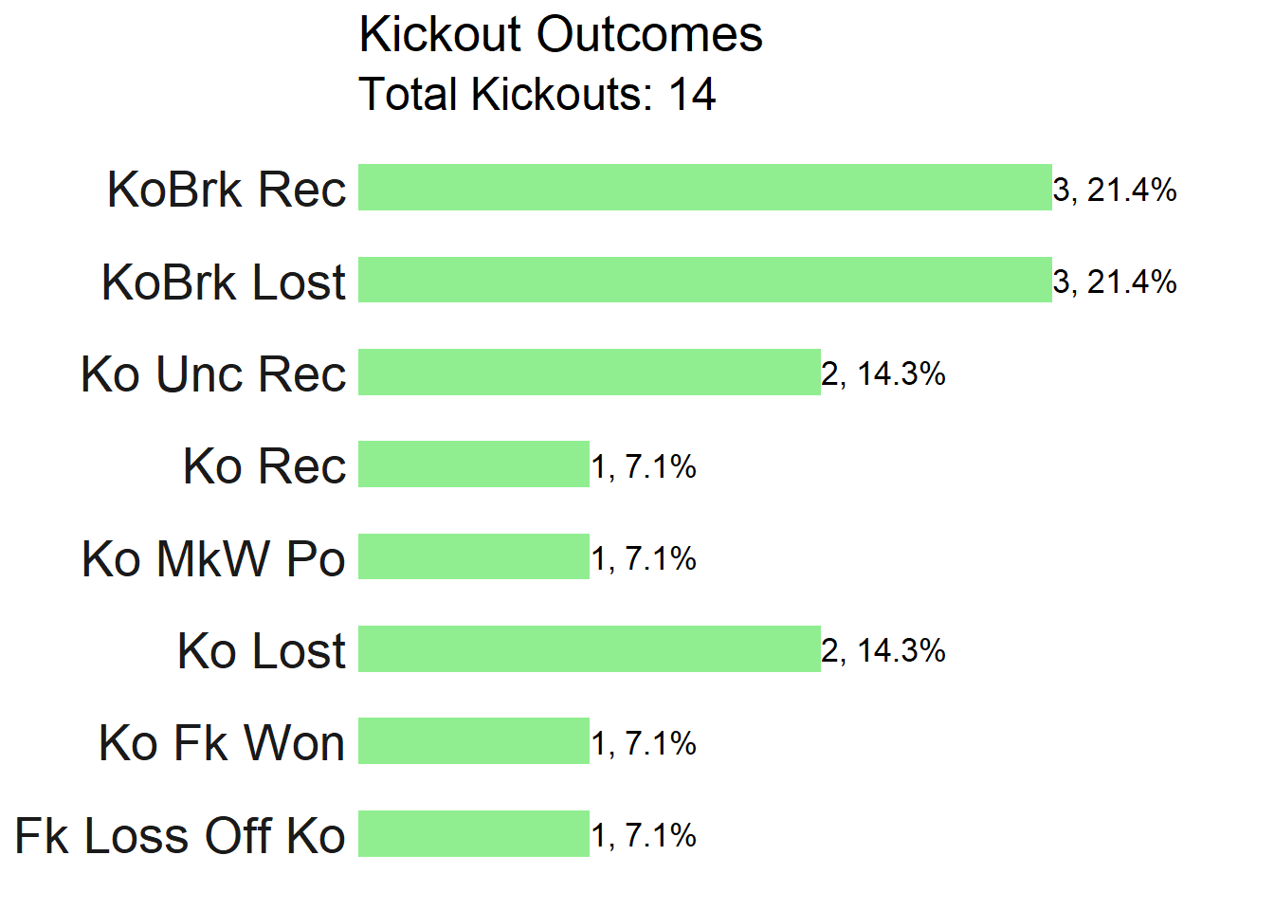
Task: Click the Kickout Outcomes chart title
Action: coord(561,35)
